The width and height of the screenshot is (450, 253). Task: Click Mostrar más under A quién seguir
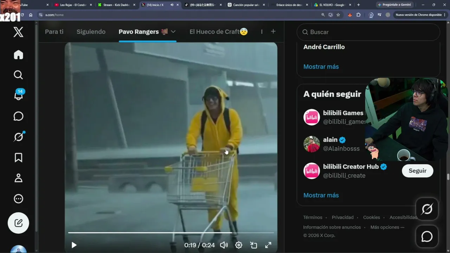(x=321, y=195)
